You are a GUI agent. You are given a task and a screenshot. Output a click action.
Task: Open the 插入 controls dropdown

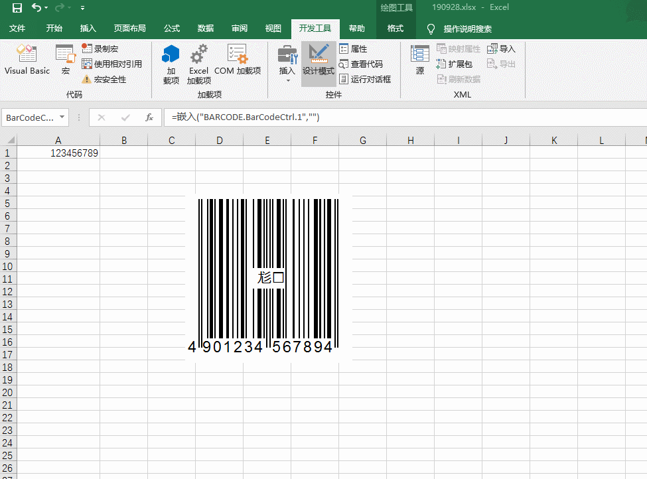(x=287, y=64)
